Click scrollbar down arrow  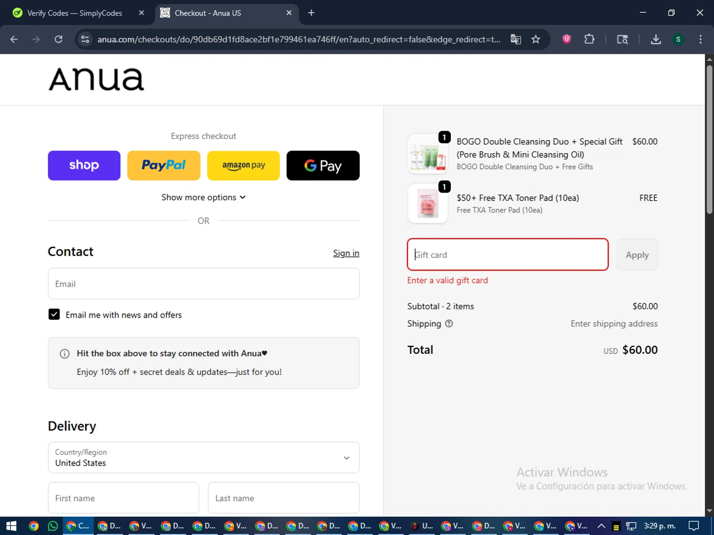(709, 511)
